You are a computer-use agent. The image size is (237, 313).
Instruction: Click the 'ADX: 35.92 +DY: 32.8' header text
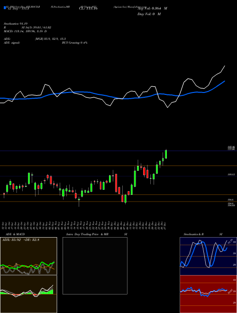click(x=20, y=240)
